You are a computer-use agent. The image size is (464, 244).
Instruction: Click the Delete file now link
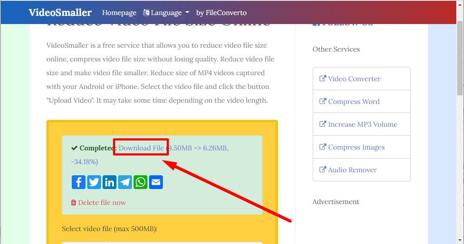click(102, 202)
